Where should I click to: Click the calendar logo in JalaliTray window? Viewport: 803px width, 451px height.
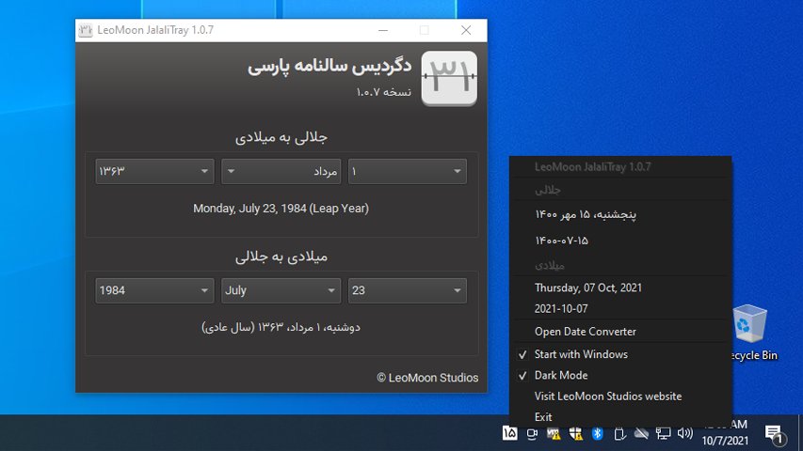pos(449,78)
